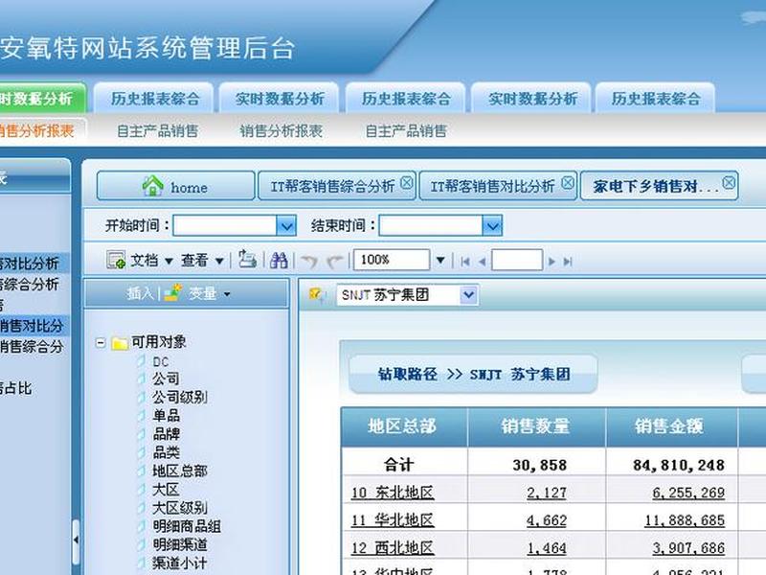Click the 插入 insert button
Screen dimensions: 766x575
tap(140, 293)
